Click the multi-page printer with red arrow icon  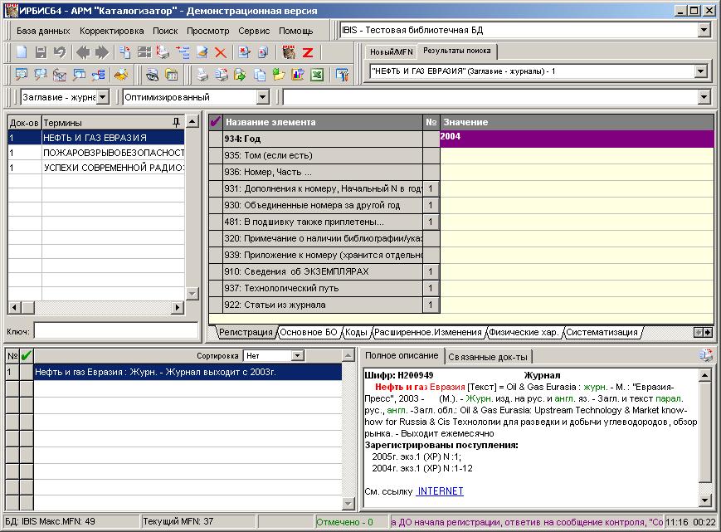(x=222, y=75)
